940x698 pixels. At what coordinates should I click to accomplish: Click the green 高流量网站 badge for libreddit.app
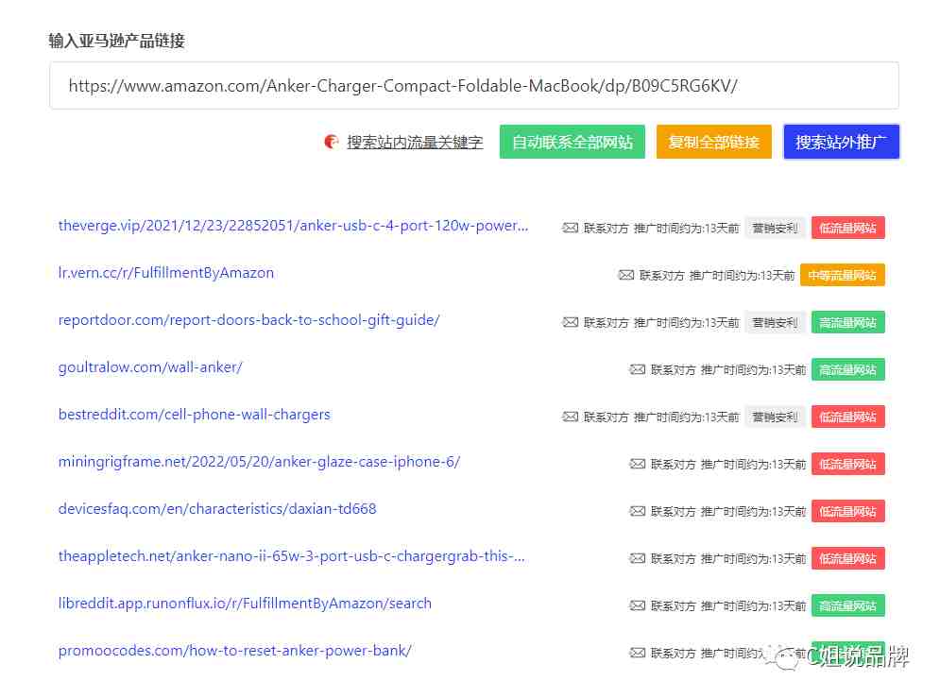click(847, 605)
